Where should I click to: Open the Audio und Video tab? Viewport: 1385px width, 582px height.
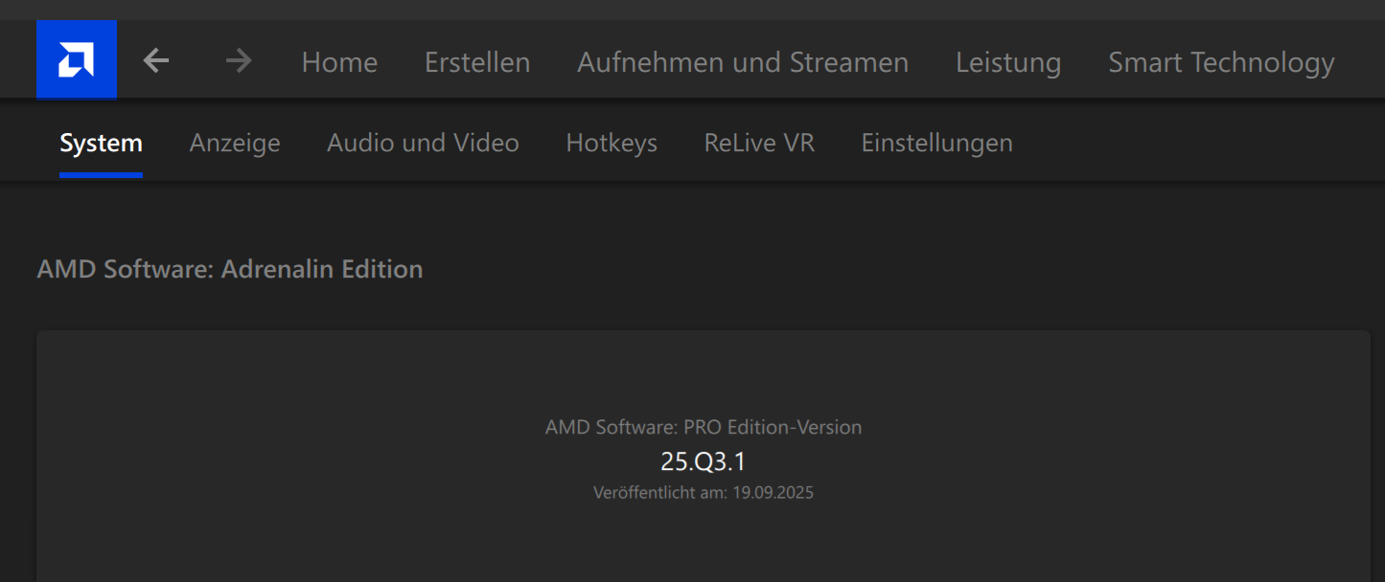coord(423,144)
